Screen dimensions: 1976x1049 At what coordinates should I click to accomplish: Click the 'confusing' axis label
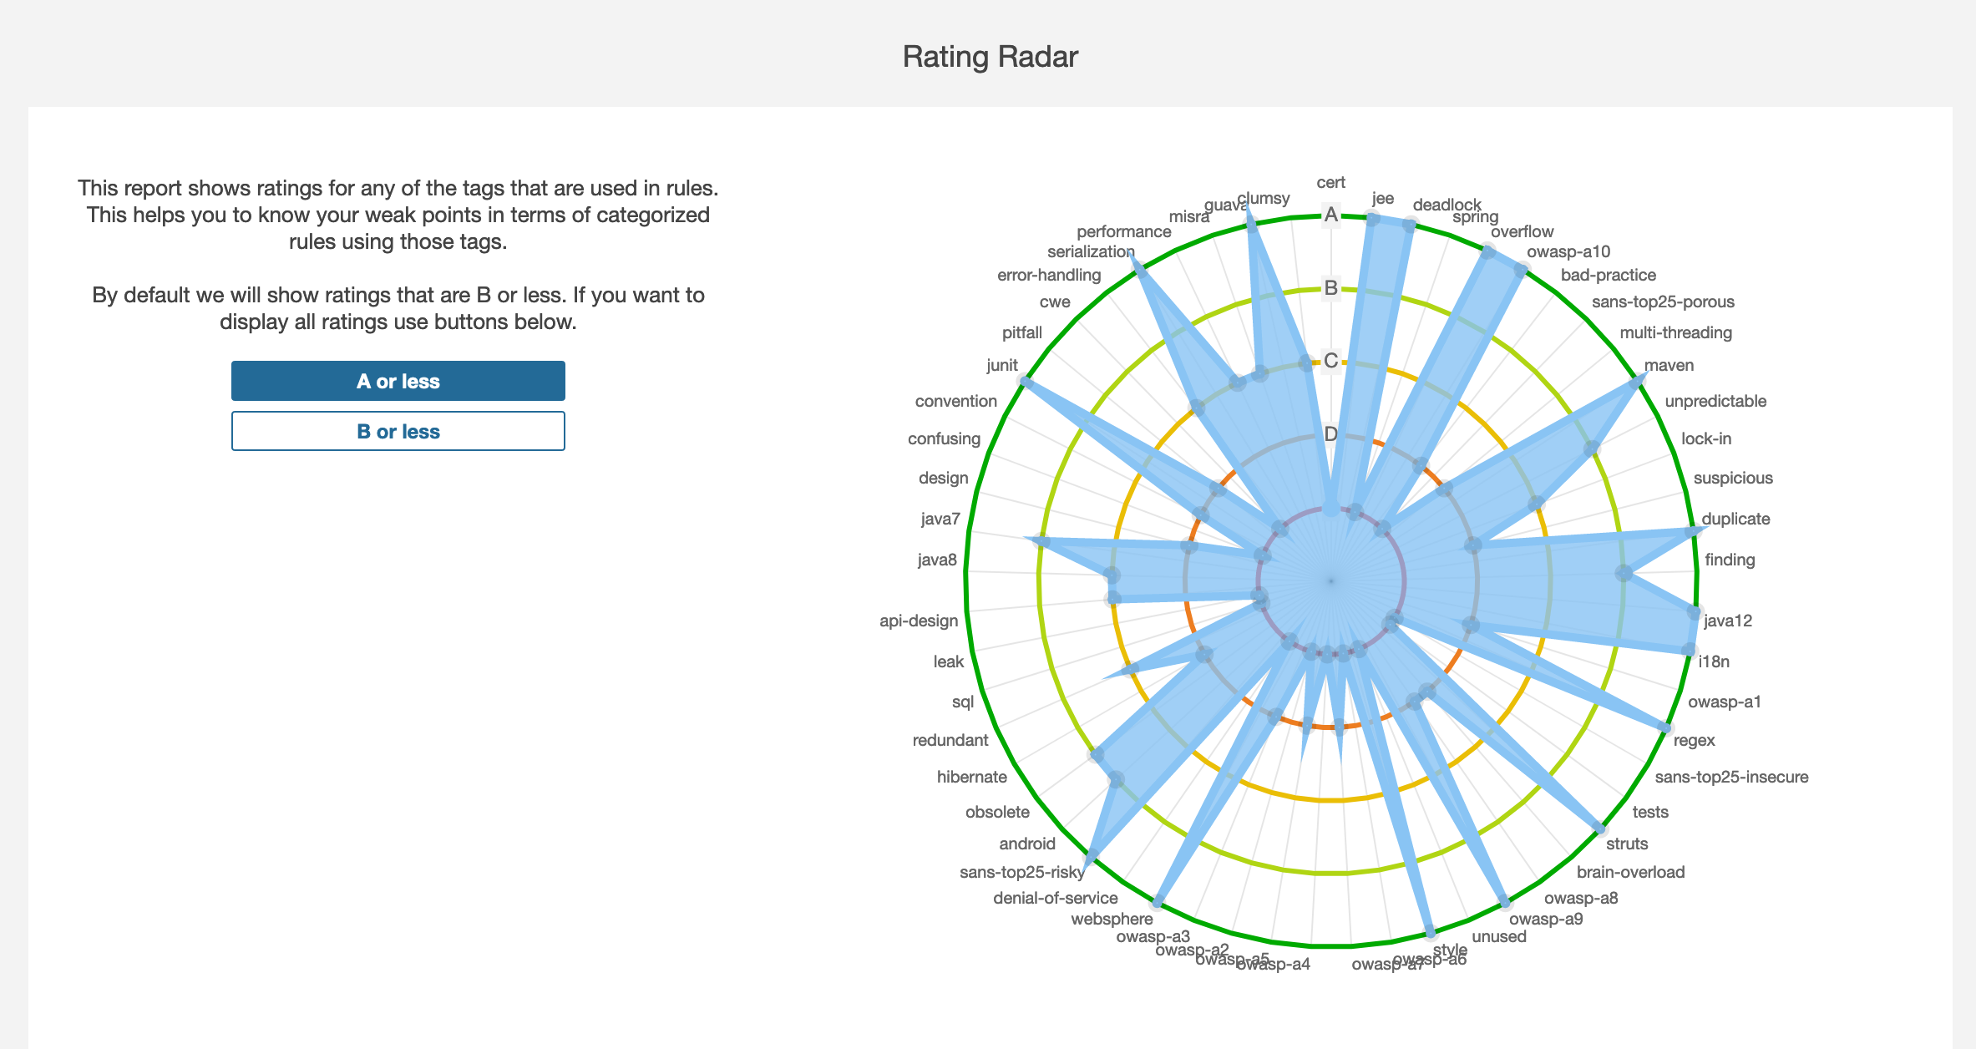(944, 438)
